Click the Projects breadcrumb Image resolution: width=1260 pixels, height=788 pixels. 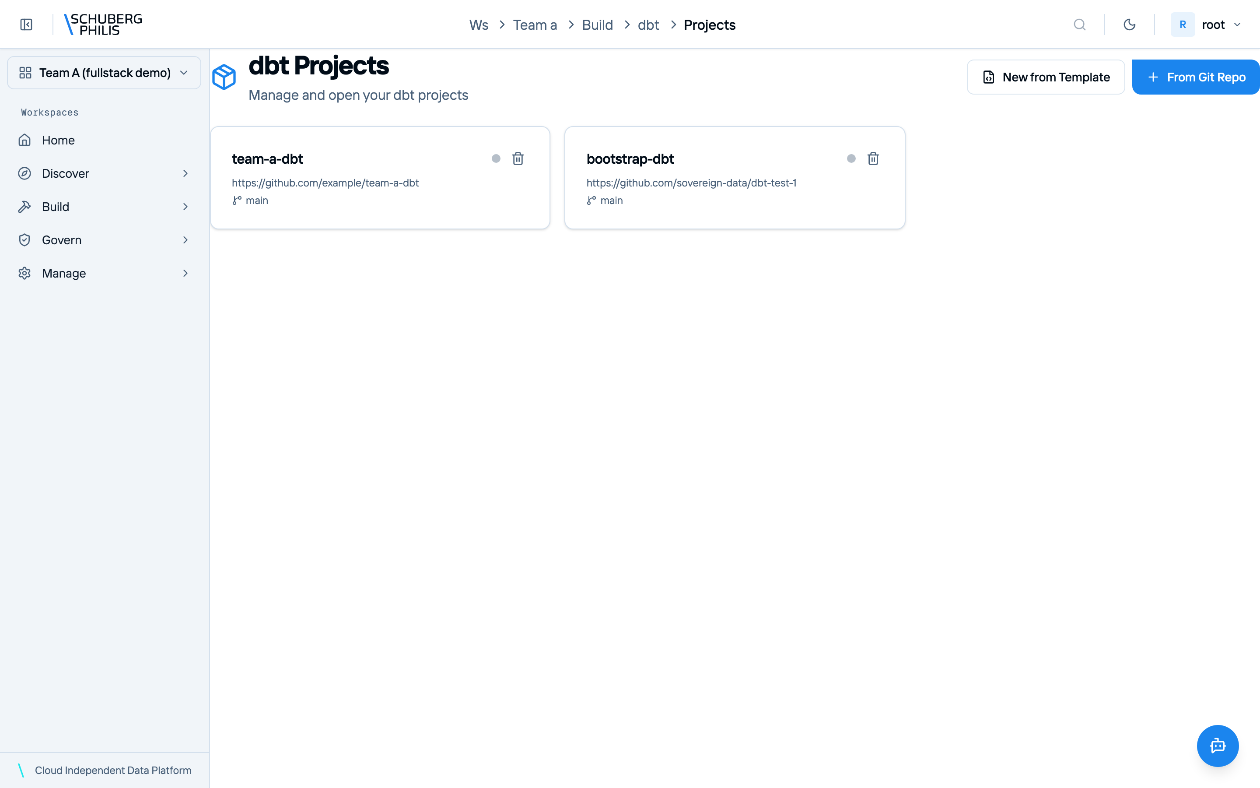tap(709, 25)
